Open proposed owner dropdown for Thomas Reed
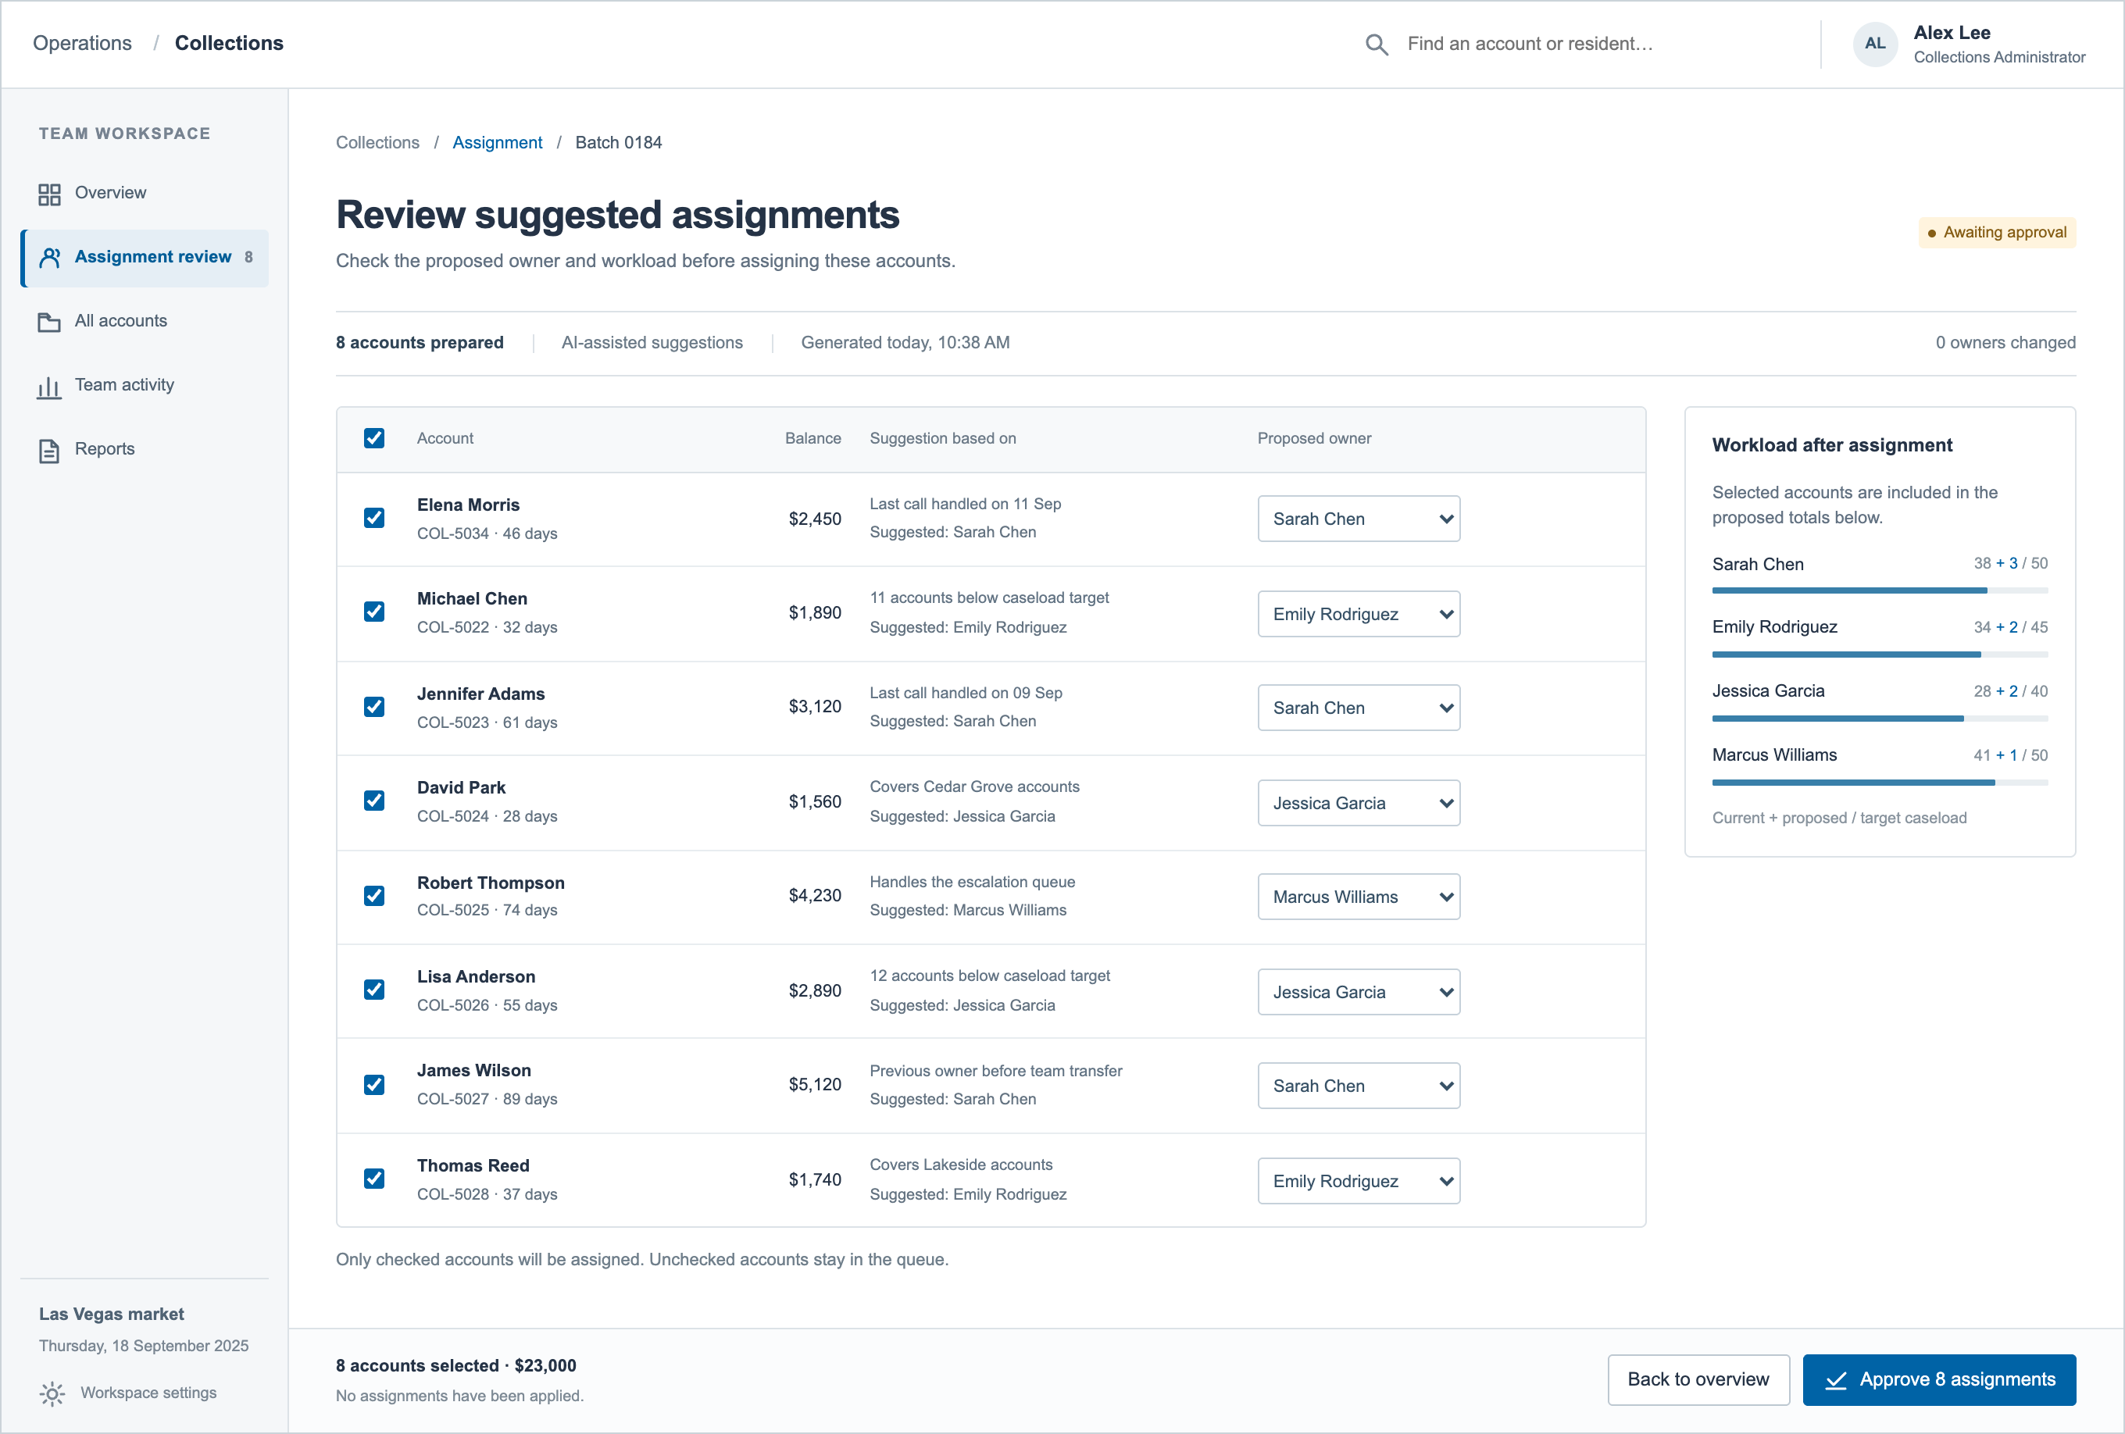 [x=1358, y=1181]
